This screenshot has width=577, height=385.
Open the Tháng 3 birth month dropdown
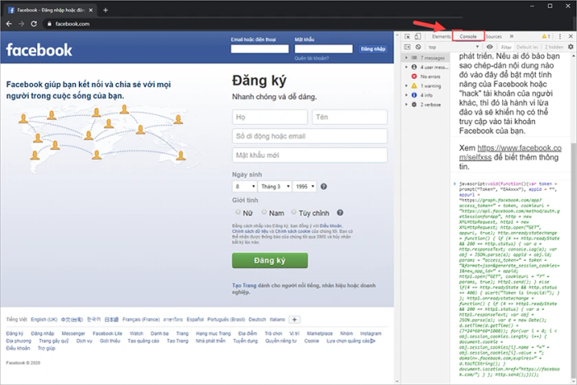(273, 187)
